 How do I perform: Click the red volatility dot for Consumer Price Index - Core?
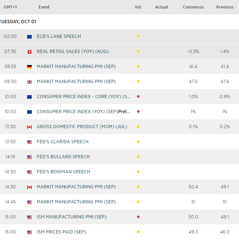coord(138,96)
